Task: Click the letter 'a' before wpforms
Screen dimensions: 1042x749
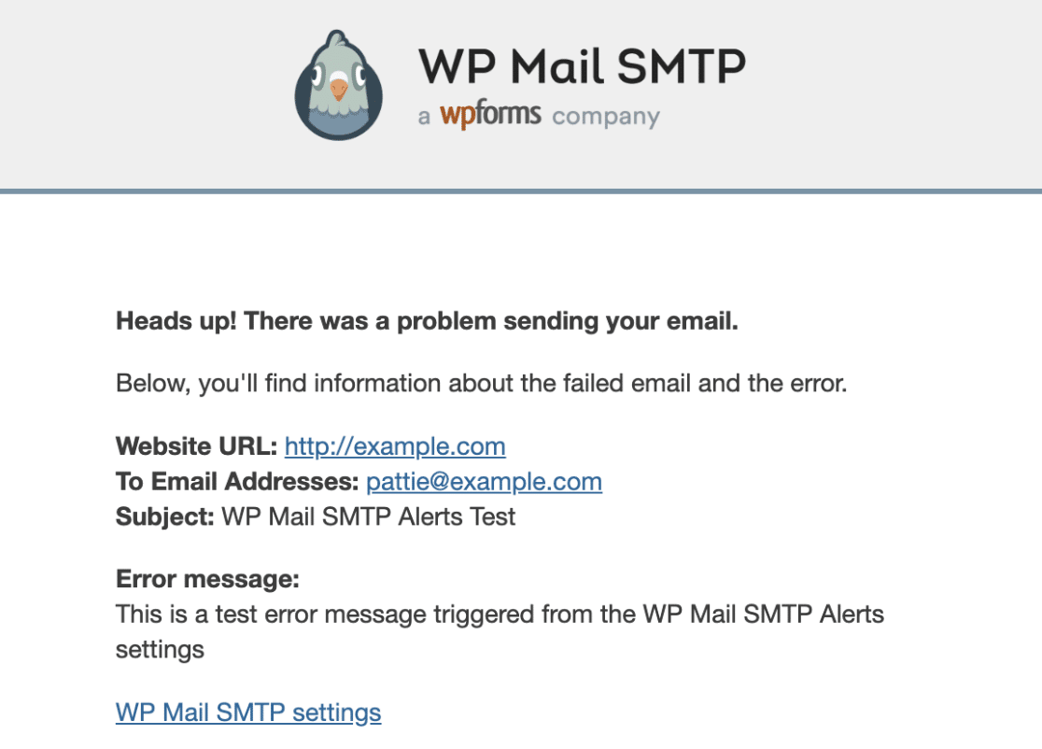Action: click(424, 118)
